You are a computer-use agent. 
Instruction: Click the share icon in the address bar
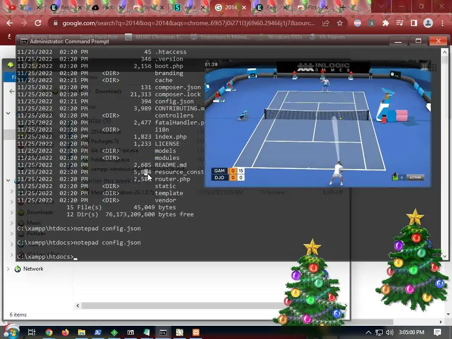coord(326,23)
